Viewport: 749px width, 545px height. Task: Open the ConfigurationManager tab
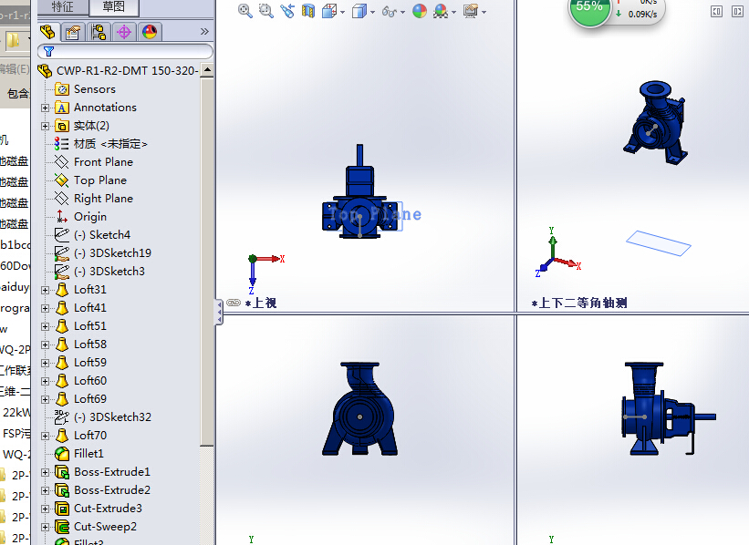(x=99, y=33)
